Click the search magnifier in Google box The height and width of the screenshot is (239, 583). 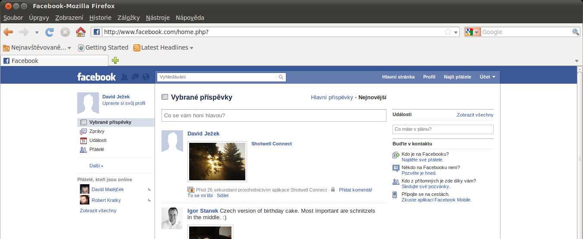coord(575,32)
